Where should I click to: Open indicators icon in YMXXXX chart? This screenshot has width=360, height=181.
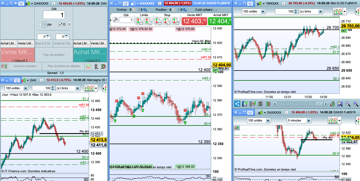pyautogui.click(x=337, y=11)
